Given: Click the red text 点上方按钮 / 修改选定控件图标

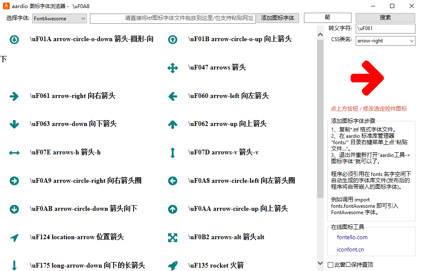Looking at the screenshot, I should 369,109.
